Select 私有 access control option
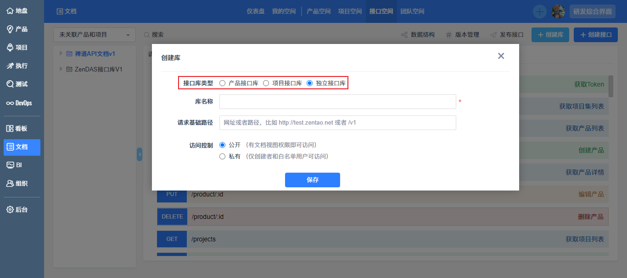 tap(223, 156)
